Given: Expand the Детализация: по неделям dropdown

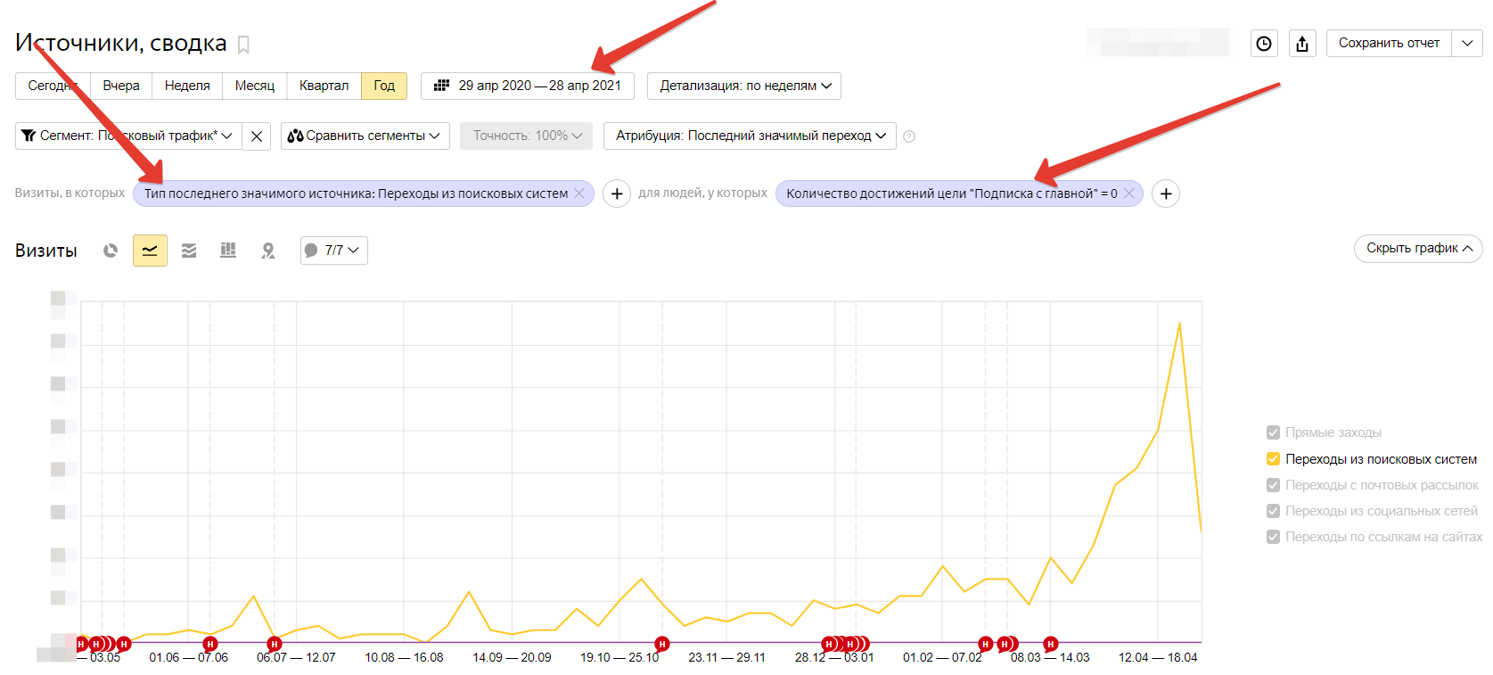Looking at the screenshot, I should [744, 86].
